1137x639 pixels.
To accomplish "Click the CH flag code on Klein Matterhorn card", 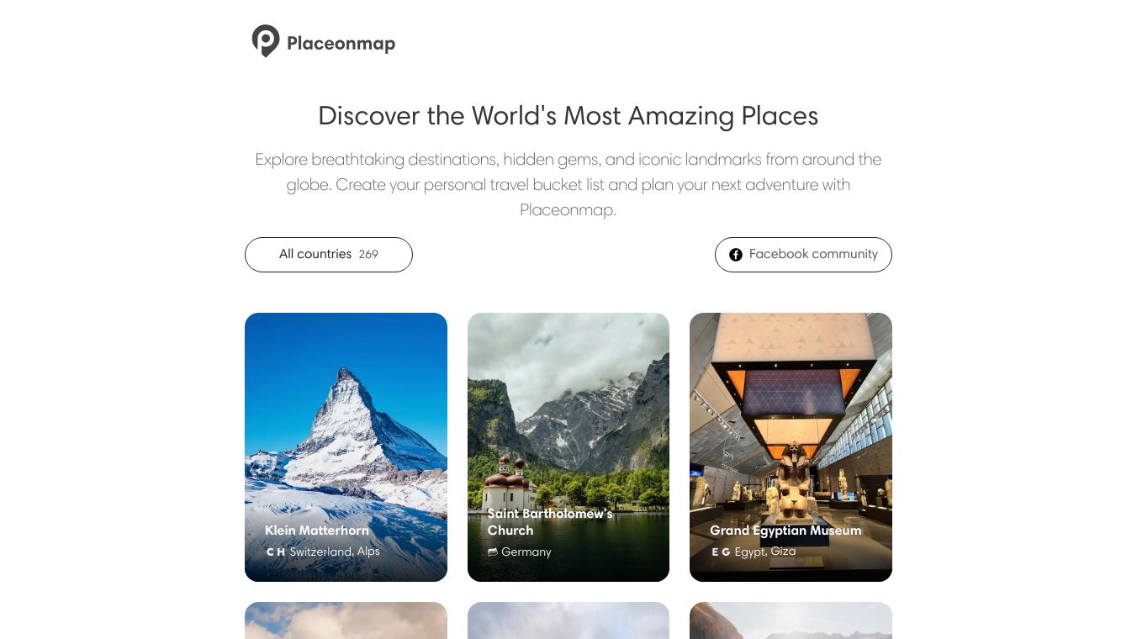I will click(x=276, y=552).
